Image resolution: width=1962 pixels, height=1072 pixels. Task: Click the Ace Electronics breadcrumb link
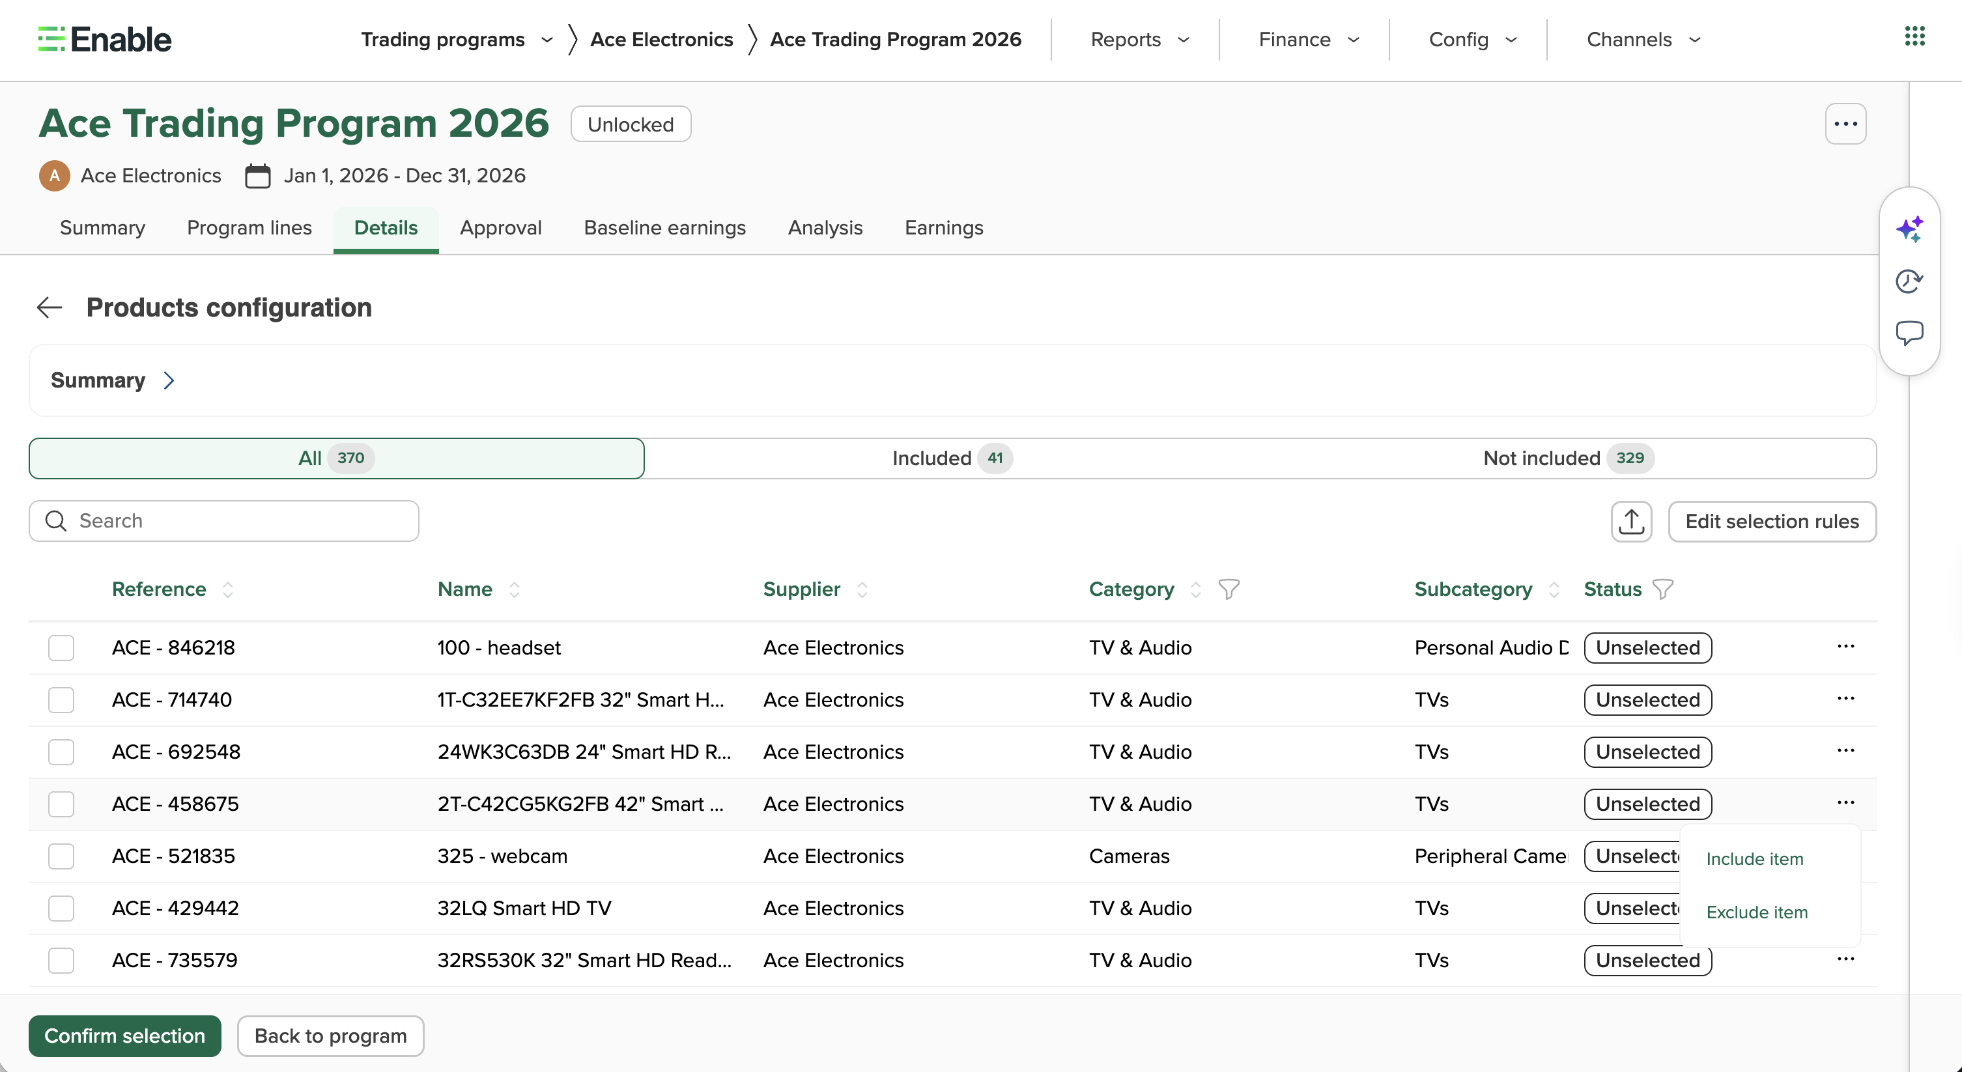tap(661, 40)
